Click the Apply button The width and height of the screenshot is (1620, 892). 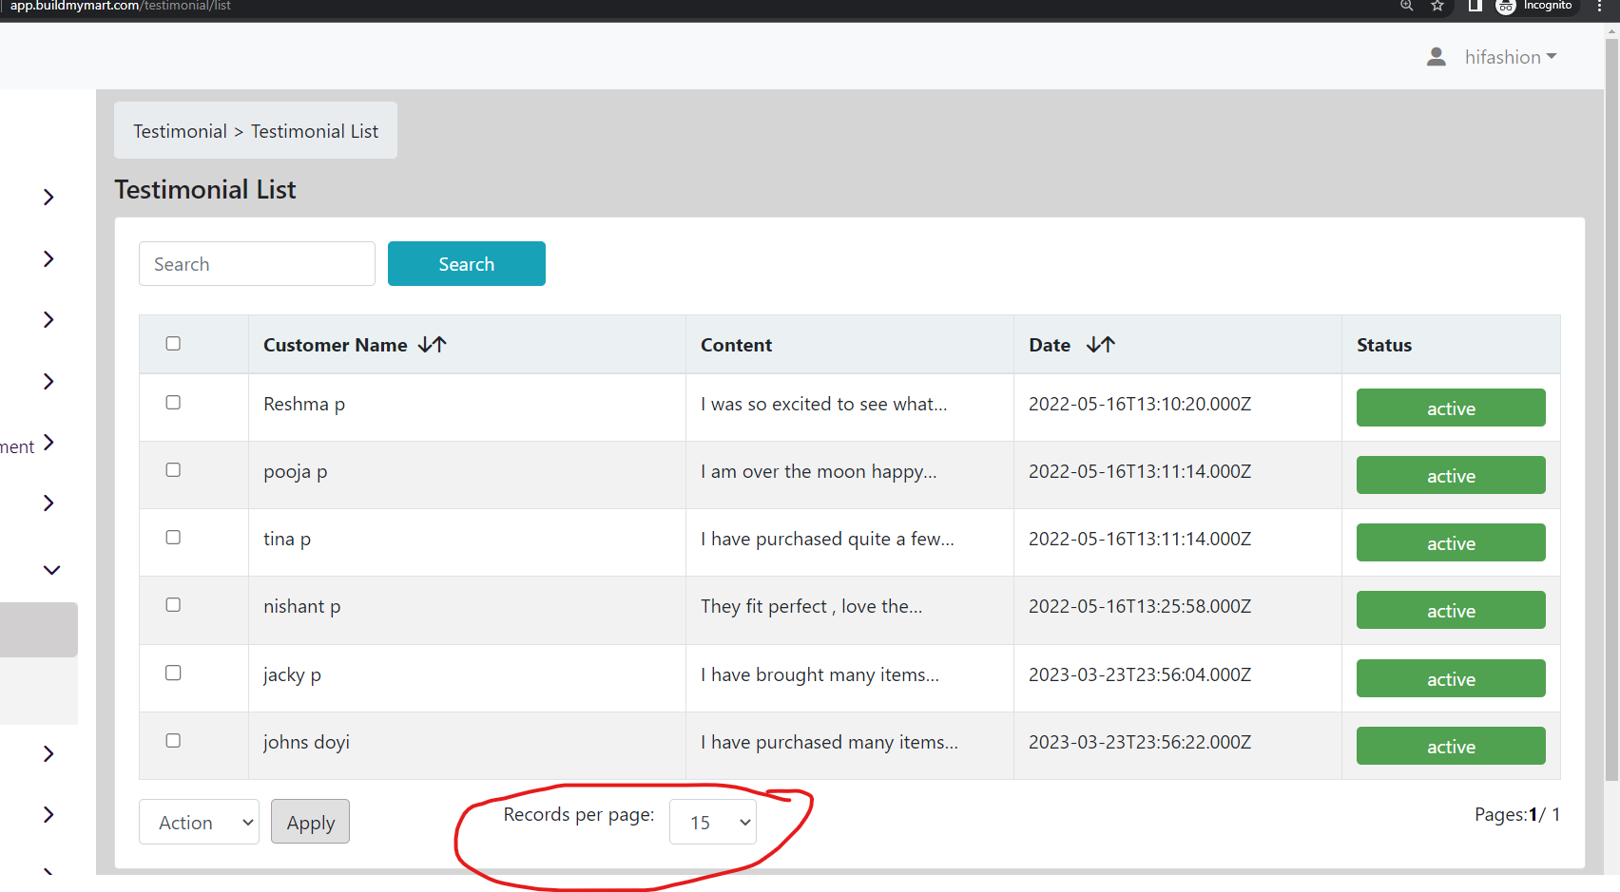[310, 822]
